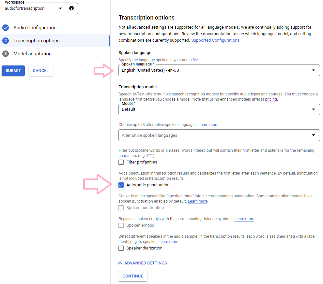
Task: Select the Model adaptation step
Action: 32,54
